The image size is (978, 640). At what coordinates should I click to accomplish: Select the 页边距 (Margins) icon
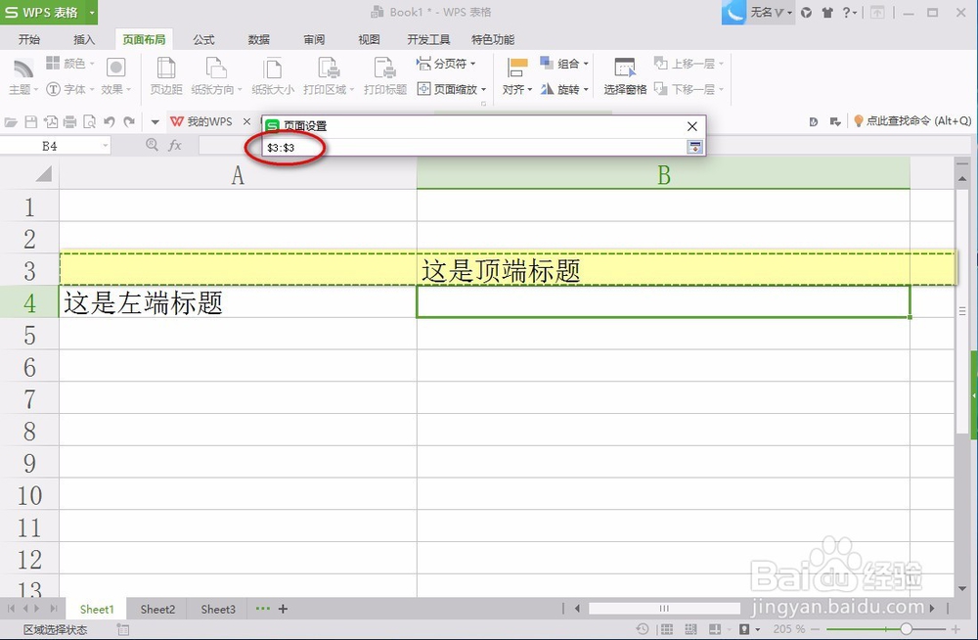pyautogui.click(x=165, y=76)
